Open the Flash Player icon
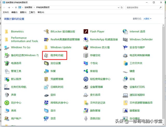The height and width of the screenshot is (127, 166). (86, 31)
